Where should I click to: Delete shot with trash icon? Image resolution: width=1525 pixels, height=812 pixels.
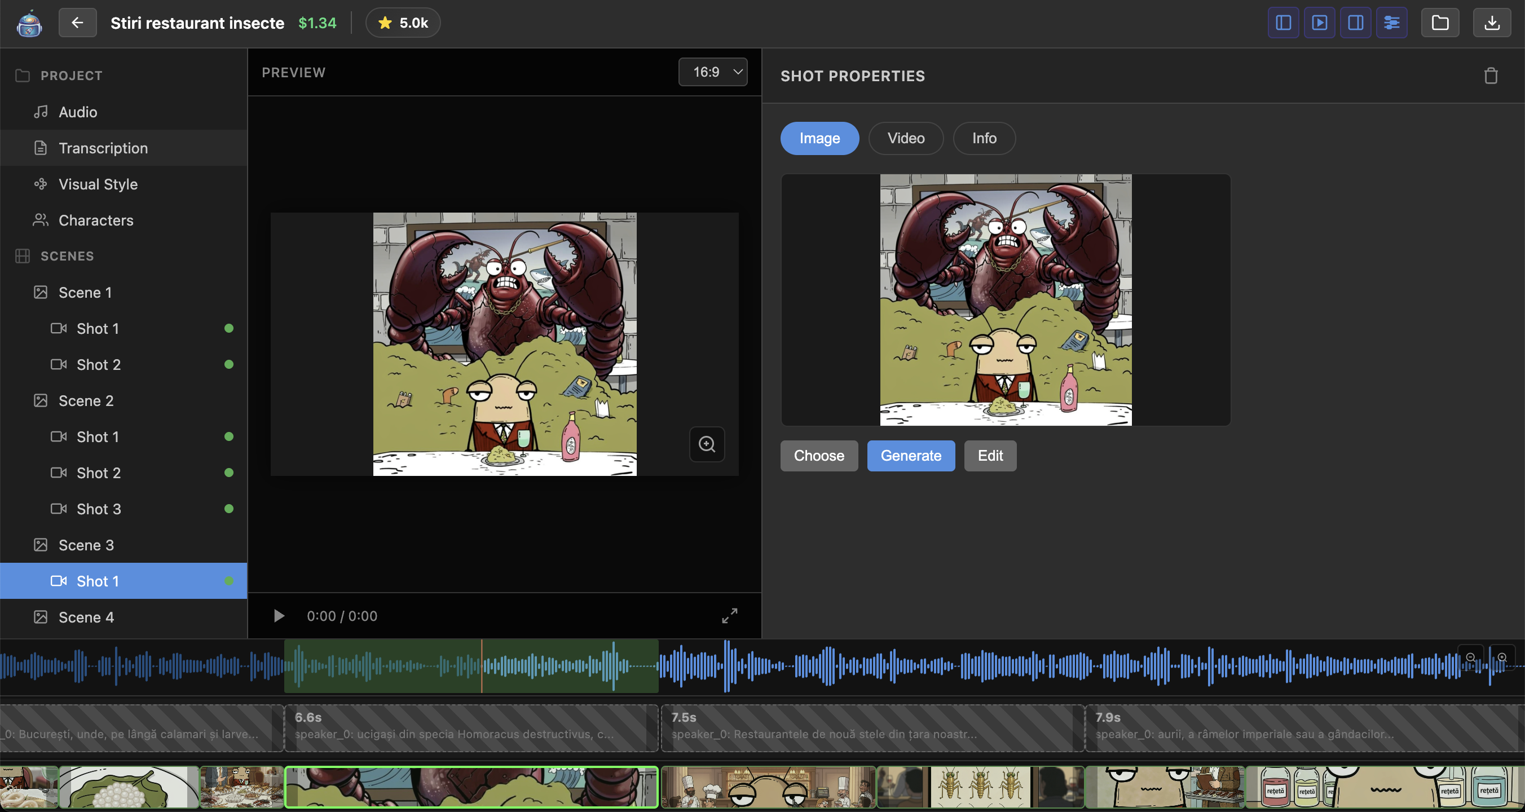pos(1491,76)
